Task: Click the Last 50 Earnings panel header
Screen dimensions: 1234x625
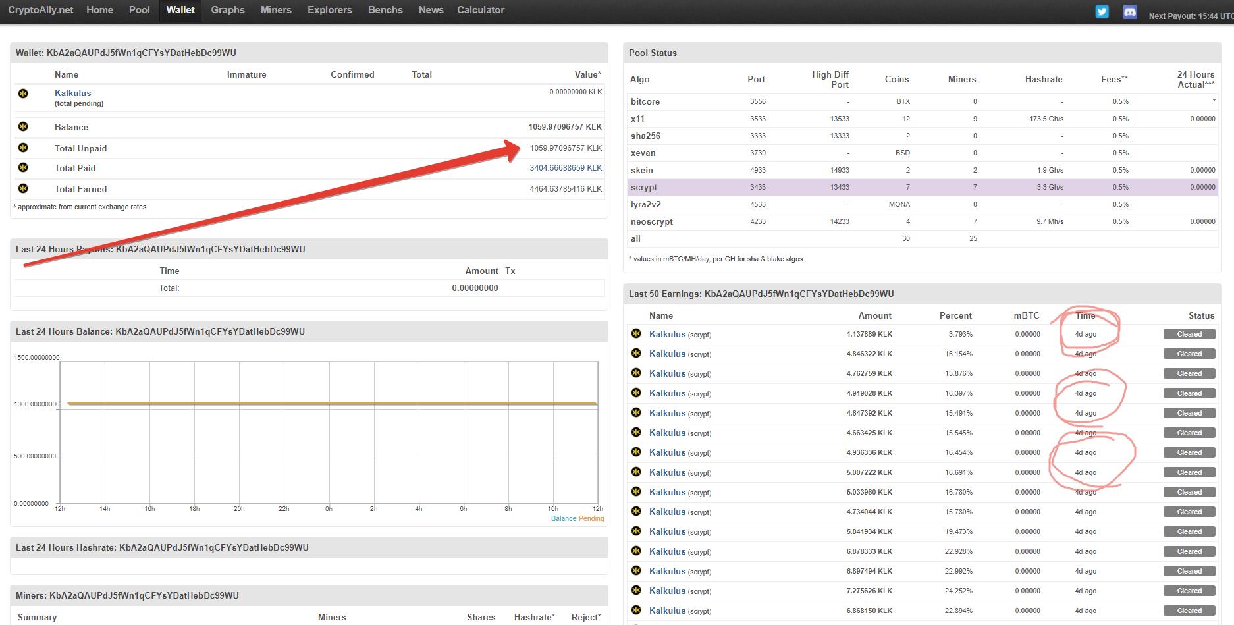Action: 922,294
